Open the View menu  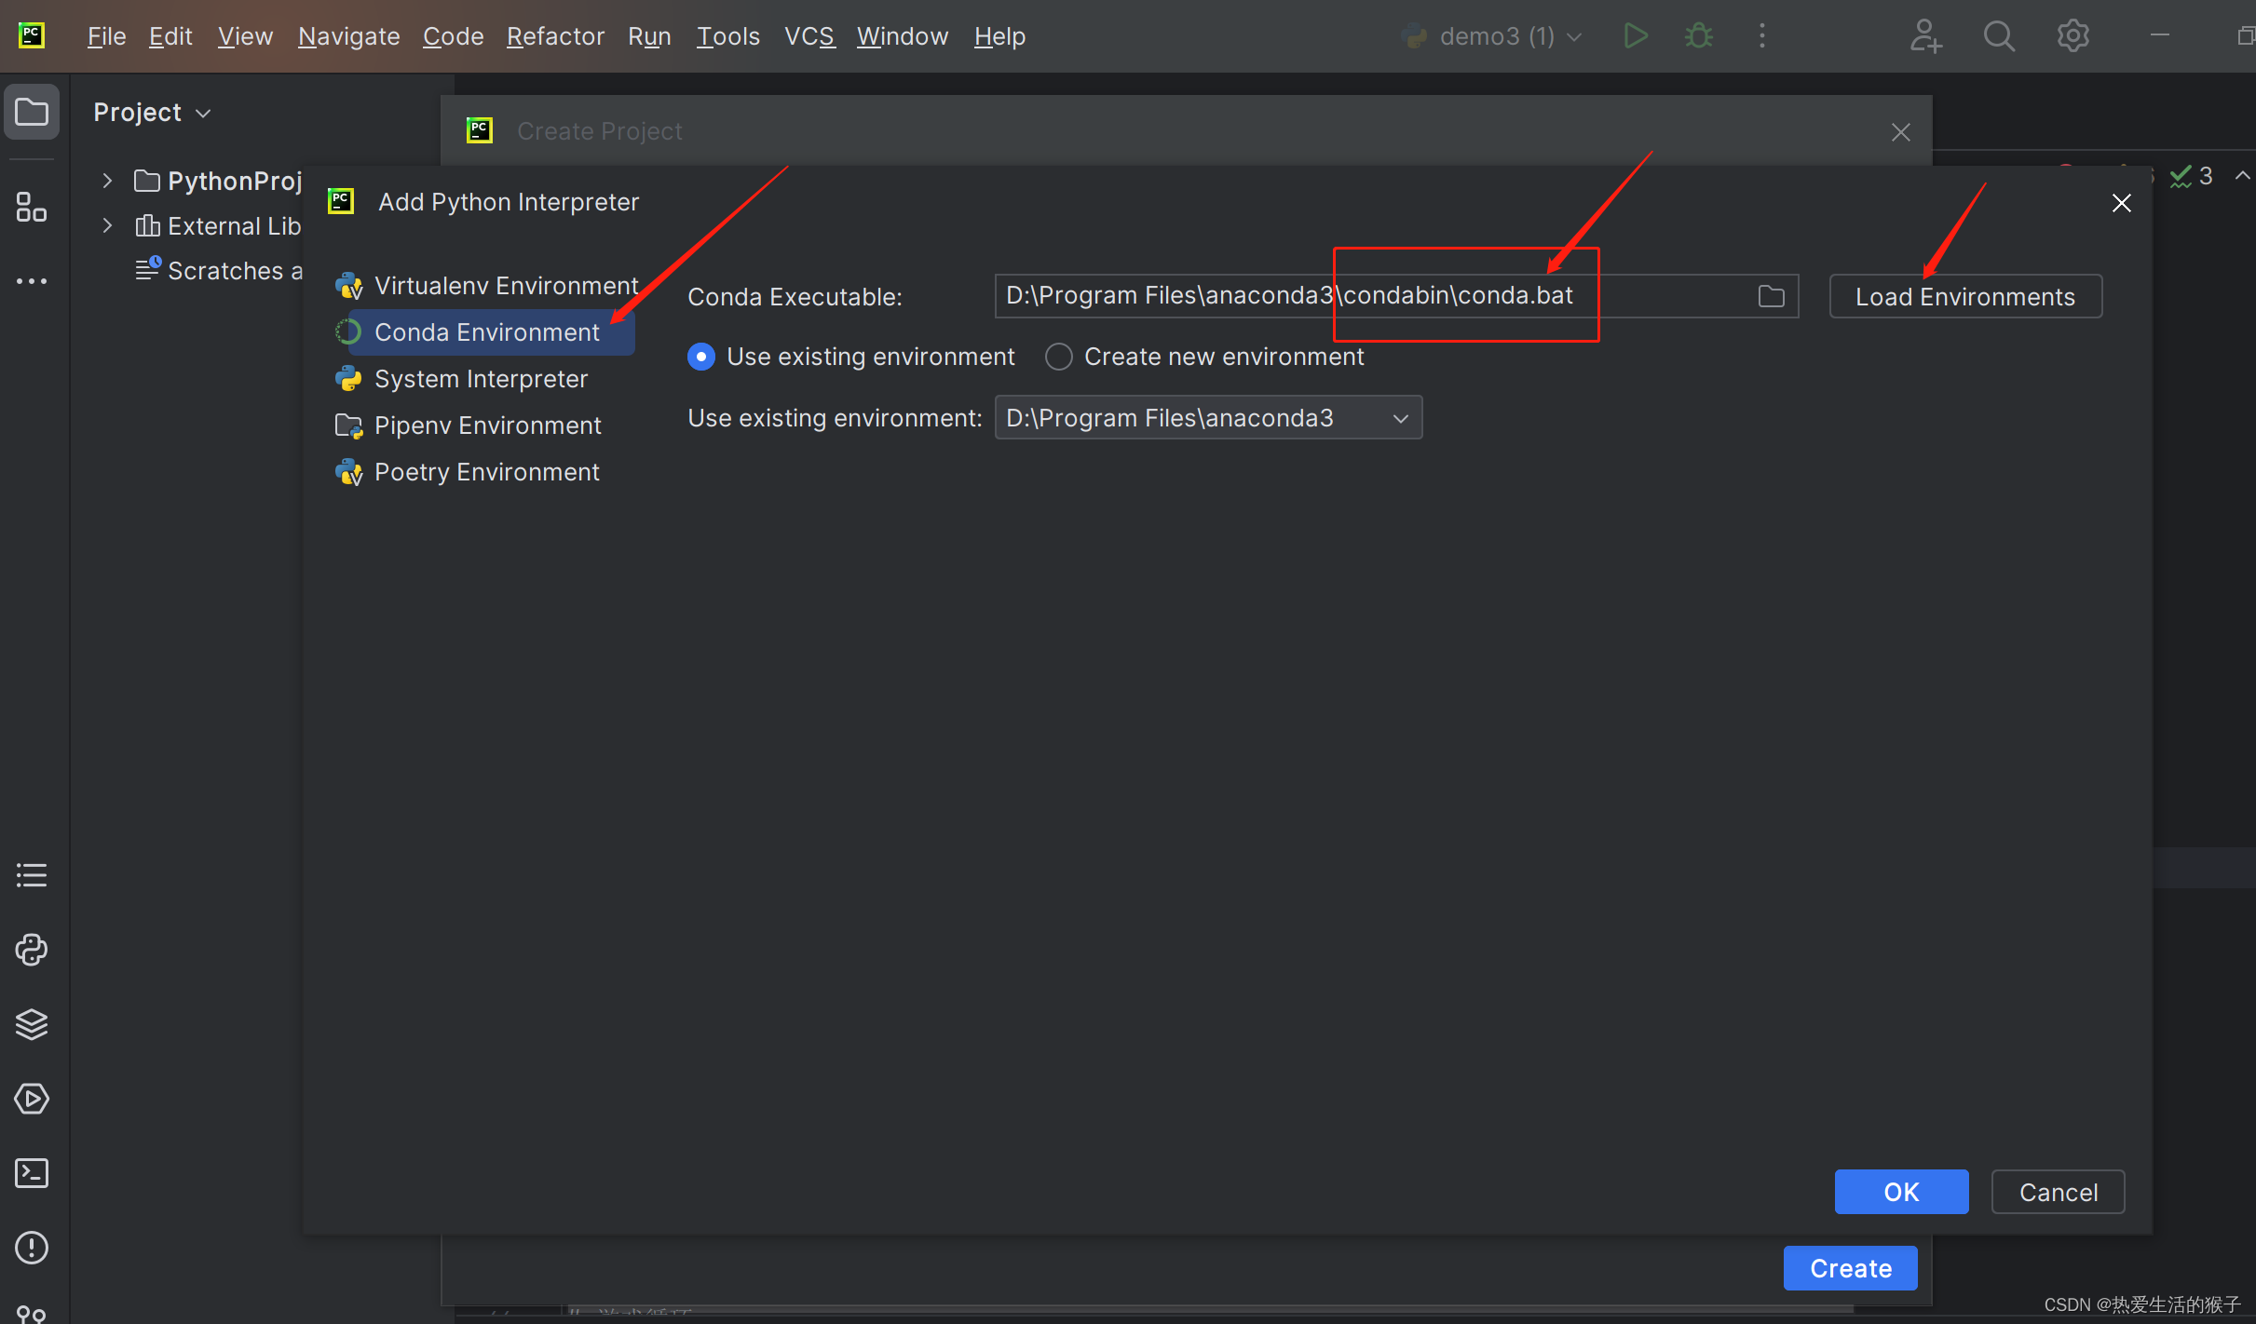pos(245,36)
